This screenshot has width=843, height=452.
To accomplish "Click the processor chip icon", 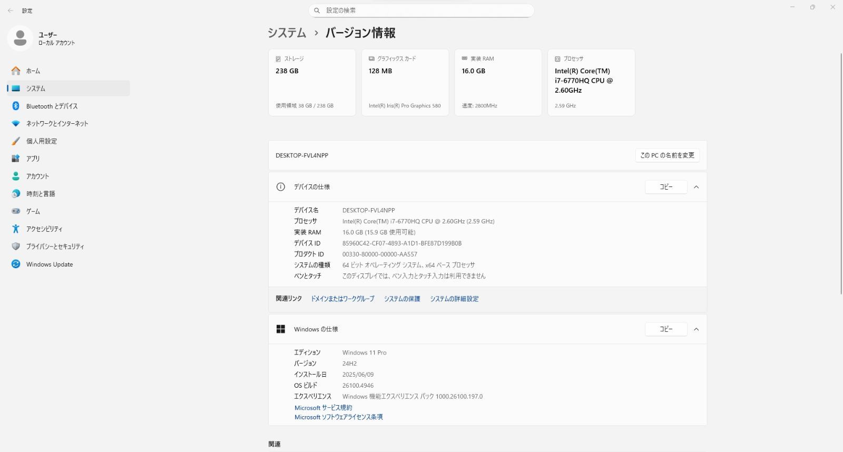I will 557,59.
